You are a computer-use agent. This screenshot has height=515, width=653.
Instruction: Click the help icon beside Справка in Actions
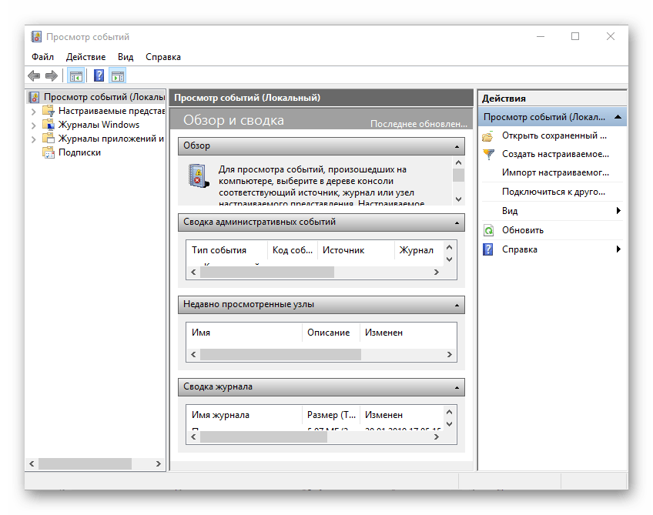[488, 249]
